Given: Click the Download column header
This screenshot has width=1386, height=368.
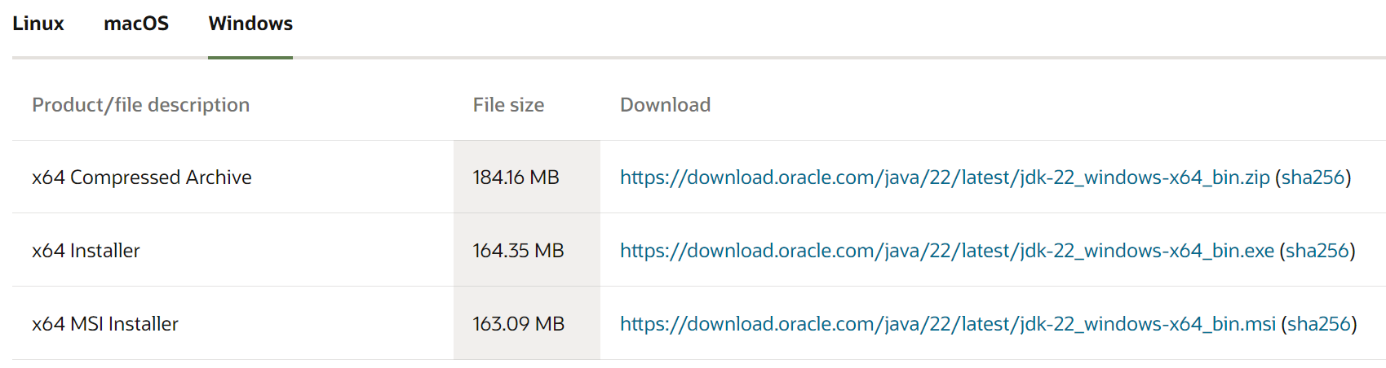Looking at the screenshot, I should [x=665, y=105].
